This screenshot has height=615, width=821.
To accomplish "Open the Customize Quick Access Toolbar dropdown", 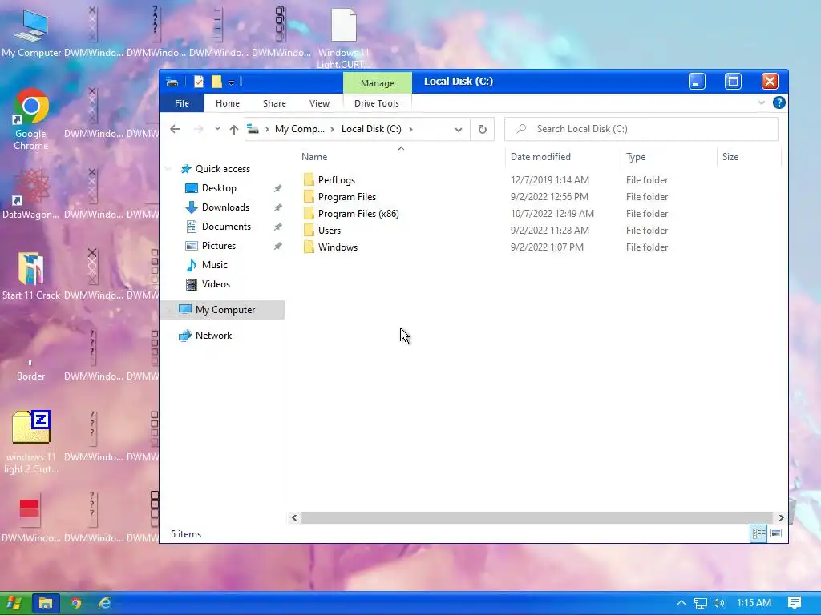I will point(231,82).
